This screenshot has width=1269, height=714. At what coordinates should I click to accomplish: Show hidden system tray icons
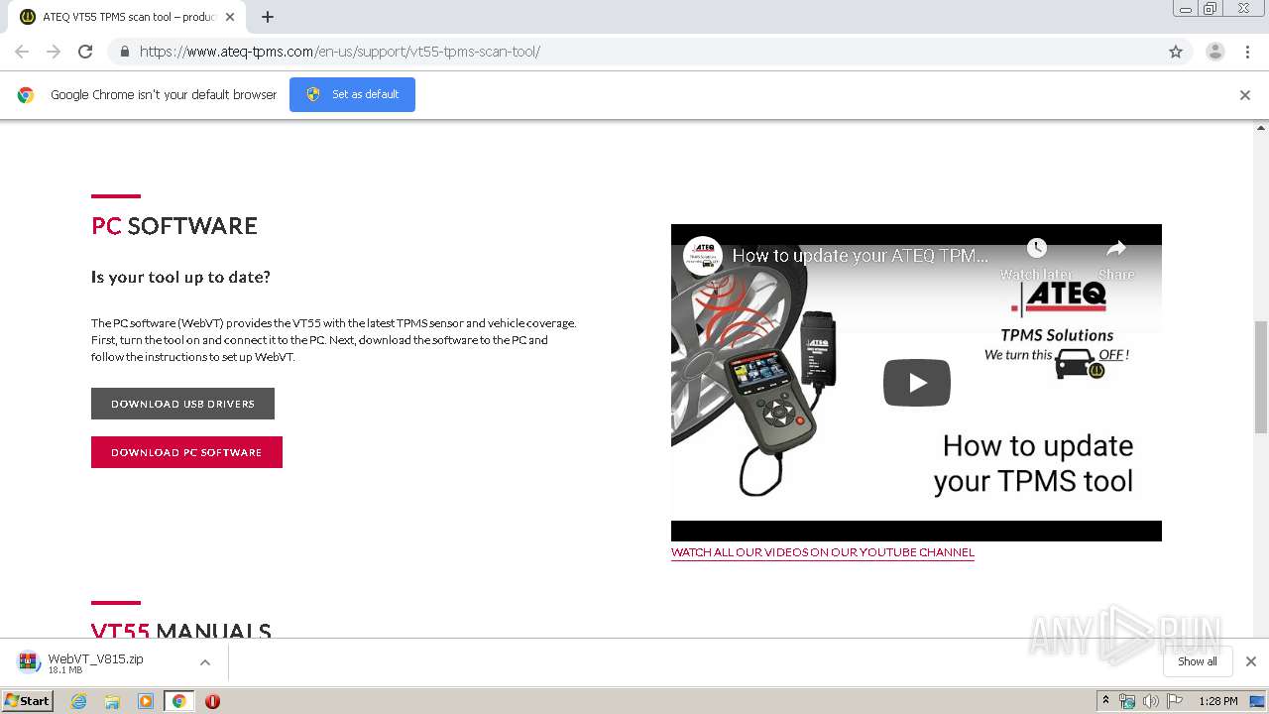point(1105,701)
